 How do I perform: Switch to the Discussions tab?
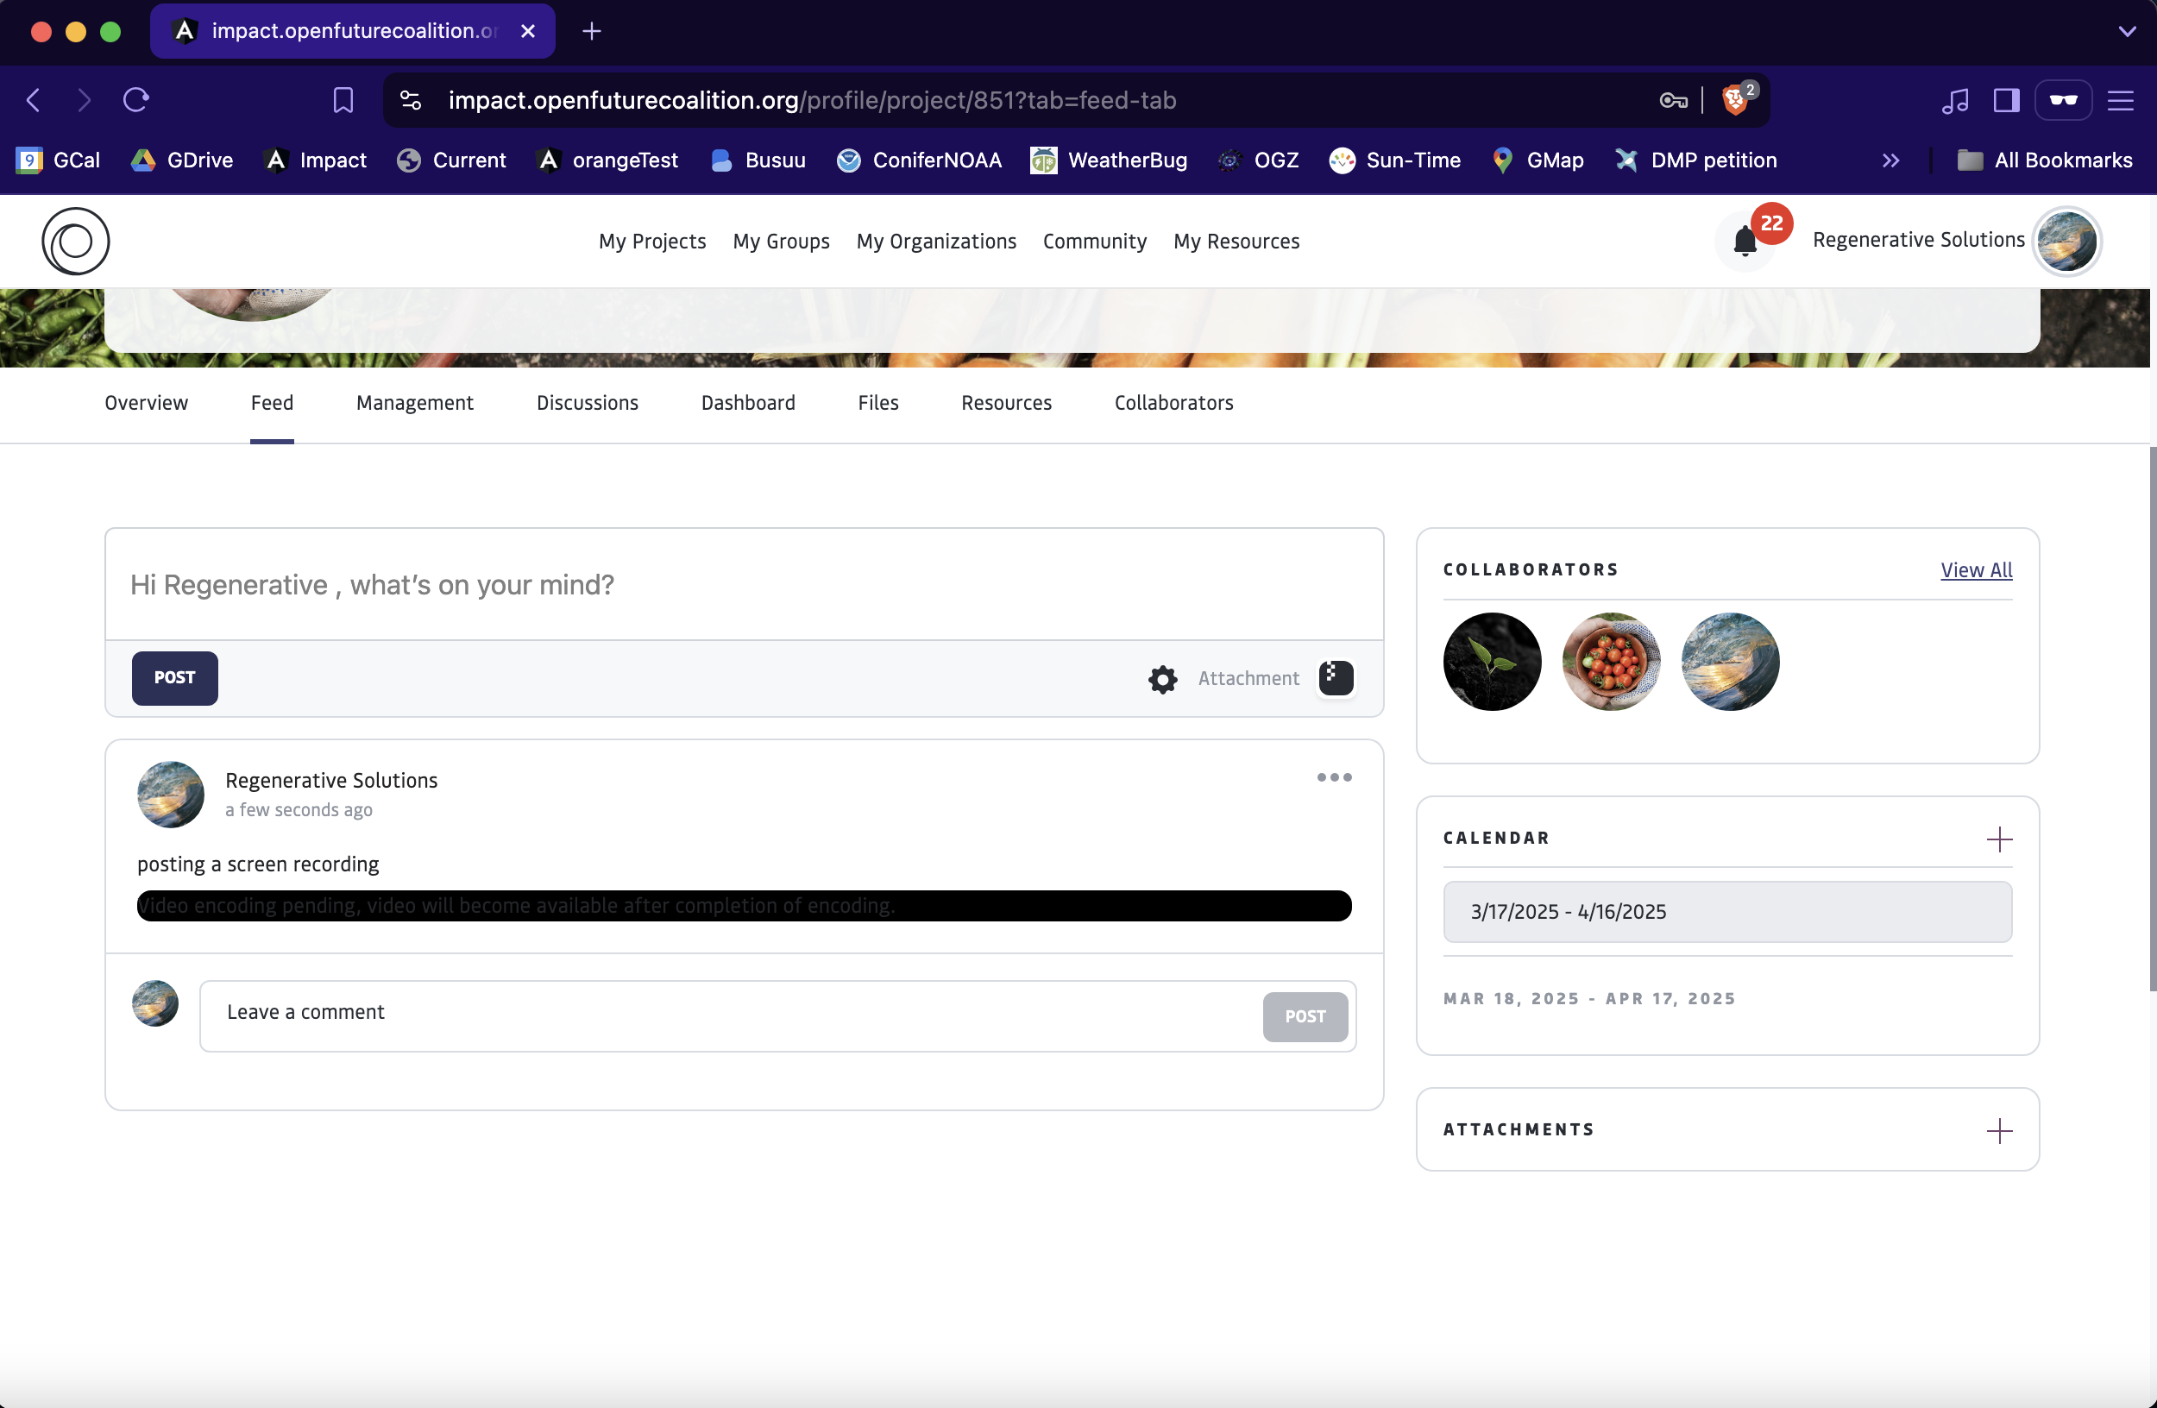click(x=588, y=402)
